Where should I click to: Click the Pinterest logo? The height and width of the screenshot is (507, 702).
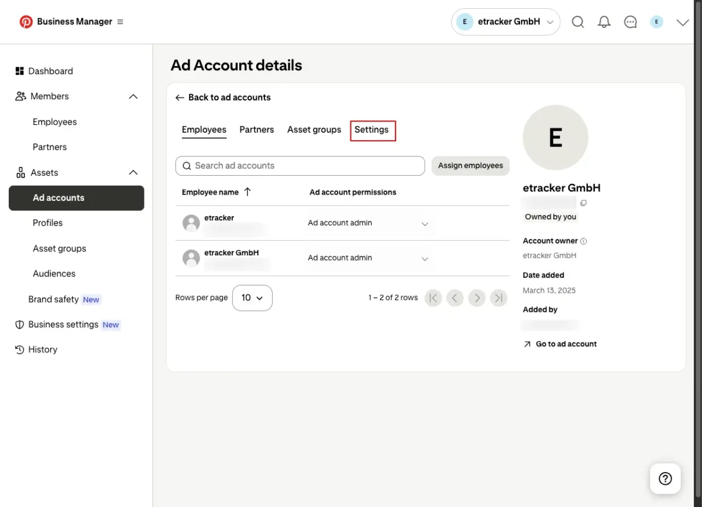pyautogui.click(x=26, y=22)
